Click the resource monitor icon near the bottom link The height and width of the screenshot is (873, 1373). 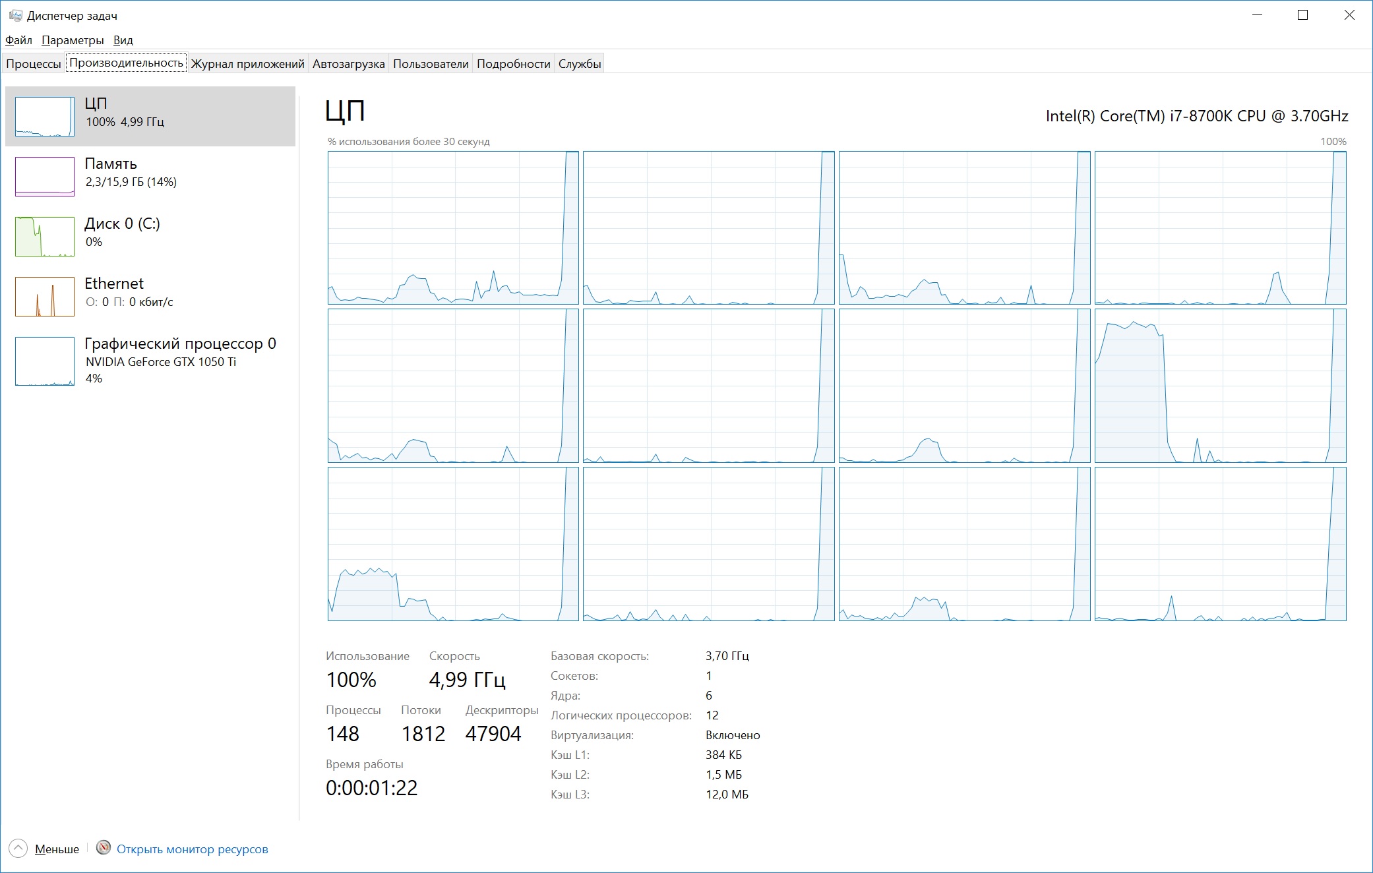pyautogui.click(x=104, y=849)
